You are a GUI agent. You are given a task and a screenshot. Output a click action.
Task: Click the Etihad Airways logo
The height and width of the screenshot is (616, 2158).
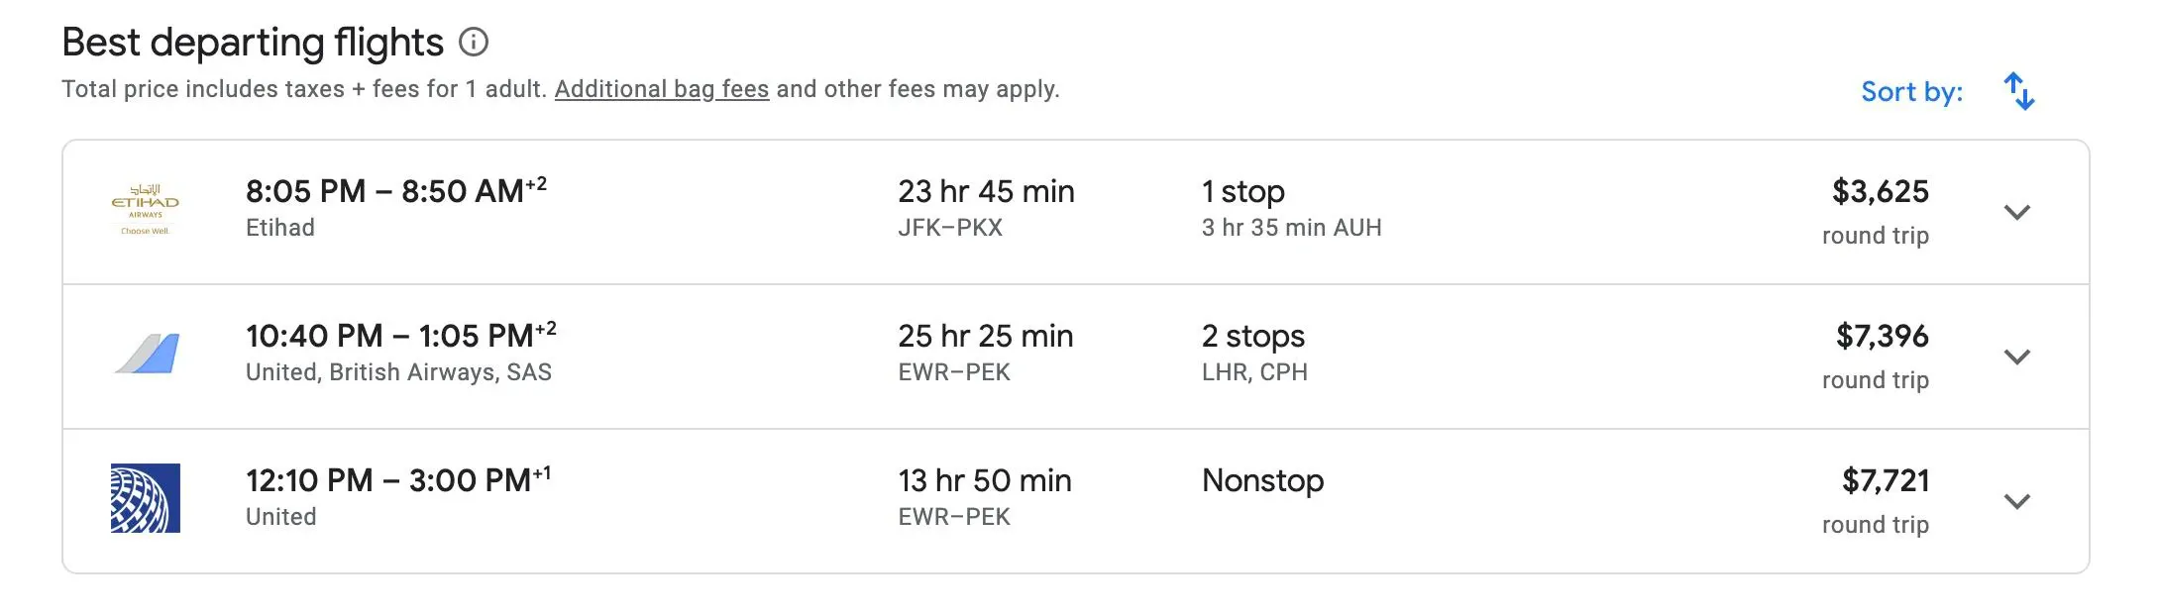145,209
